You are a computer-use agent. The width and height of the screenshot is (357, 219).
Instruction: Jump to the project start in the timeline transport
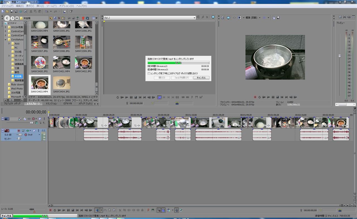click(x=77, y=210)
